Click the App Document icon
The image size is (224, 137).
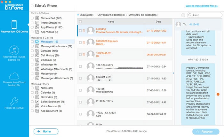(x=37, y=111)
